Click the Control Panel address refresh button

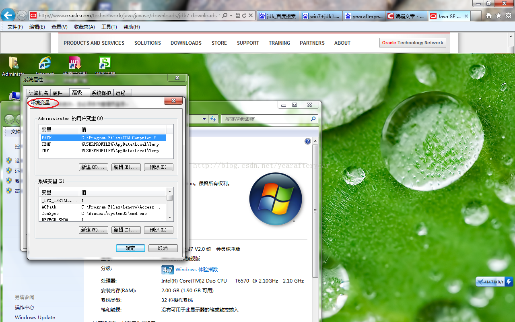tap(213, 119)
